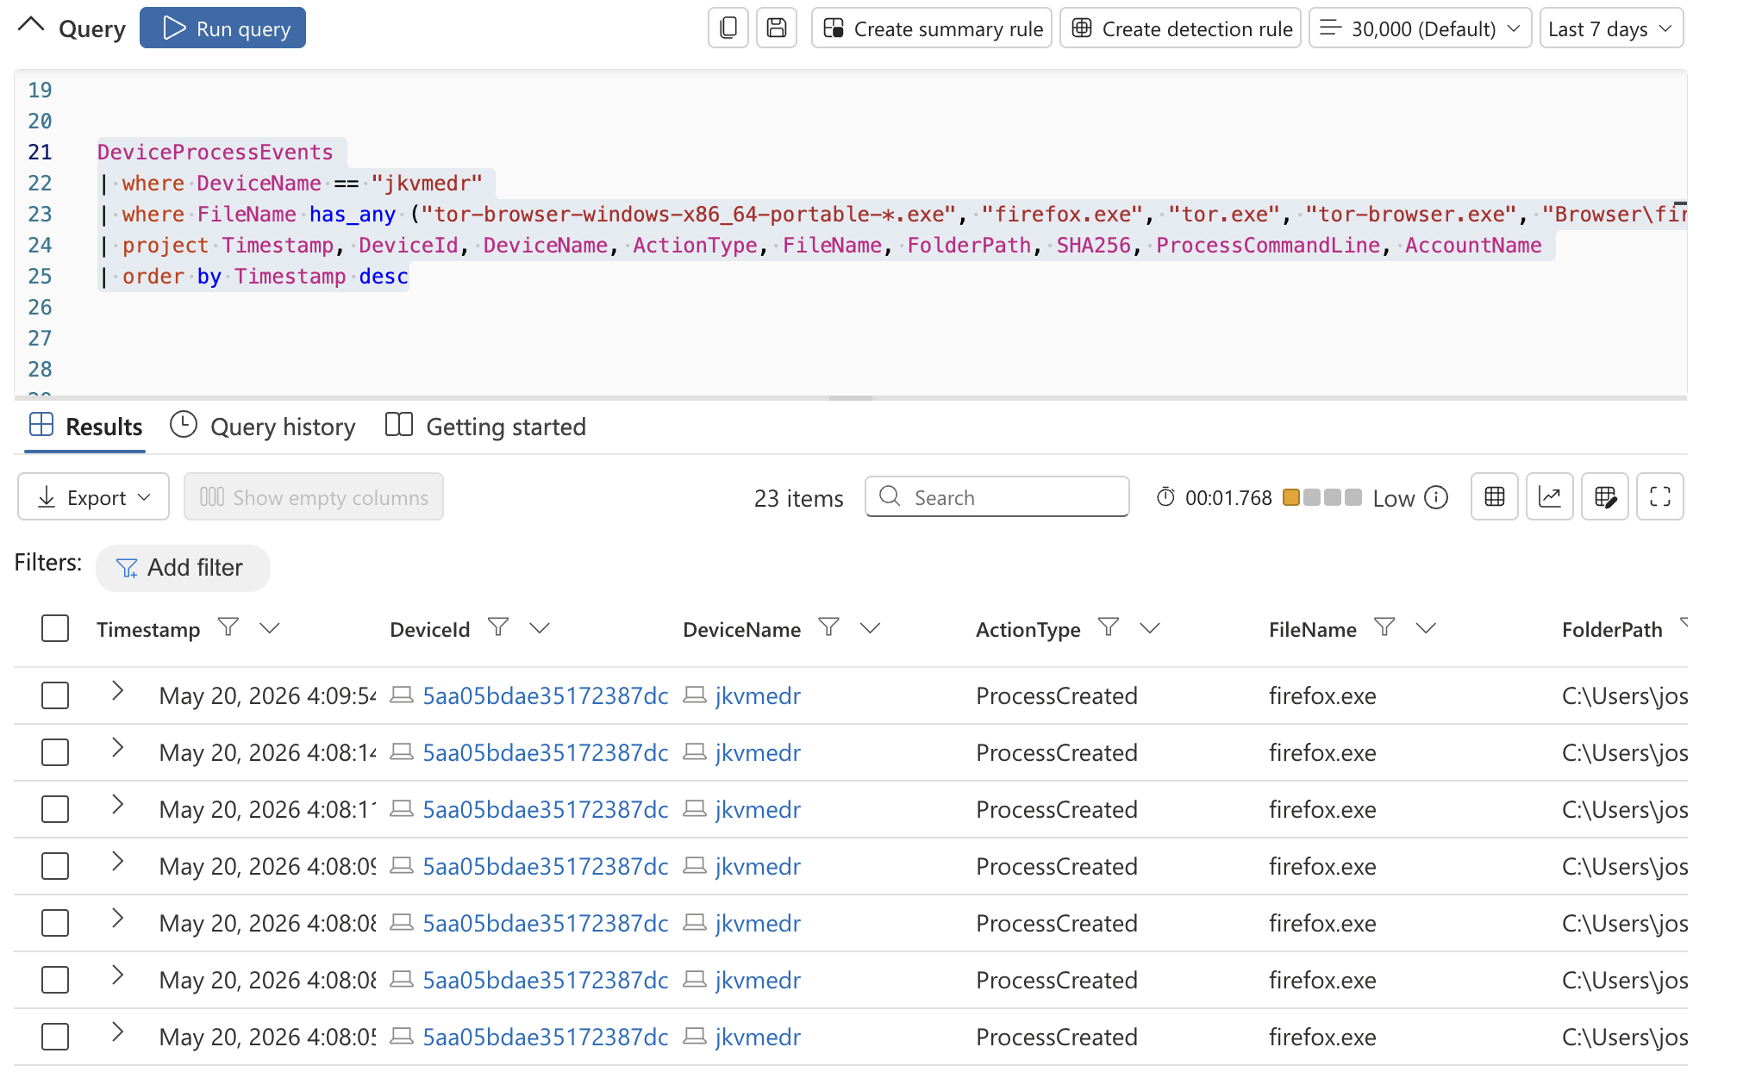Check the row with timestamp 4:08:11

(55, 809)
